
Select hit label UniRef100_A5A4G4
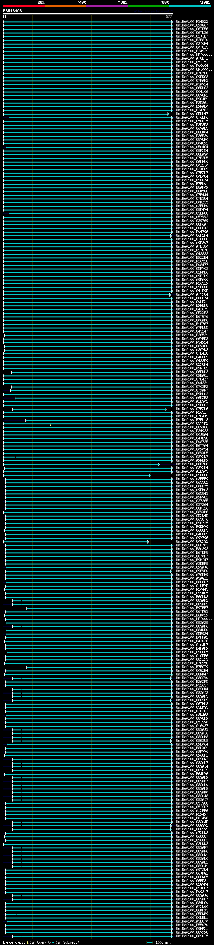pyautogui.click(x=192, y=147)
